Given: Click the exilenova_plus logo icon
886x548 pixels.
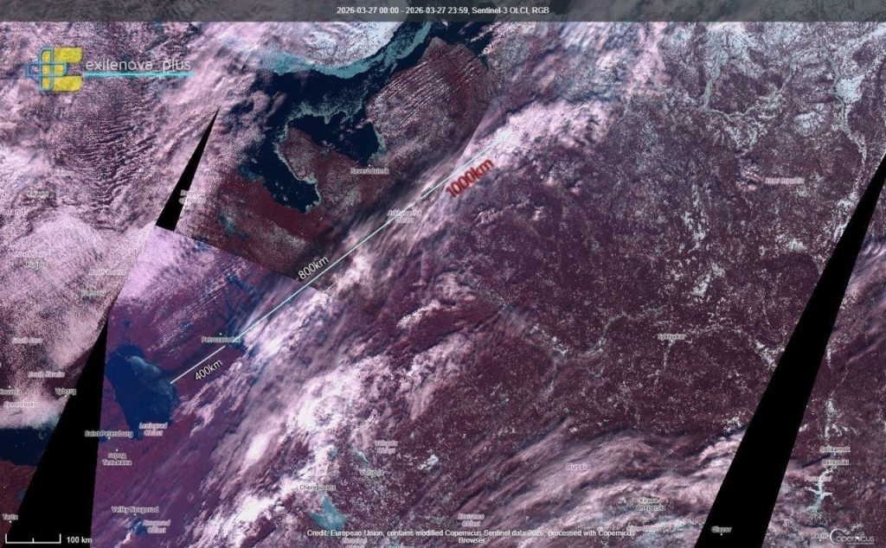Looking at the screenshot, I should 56,69.
